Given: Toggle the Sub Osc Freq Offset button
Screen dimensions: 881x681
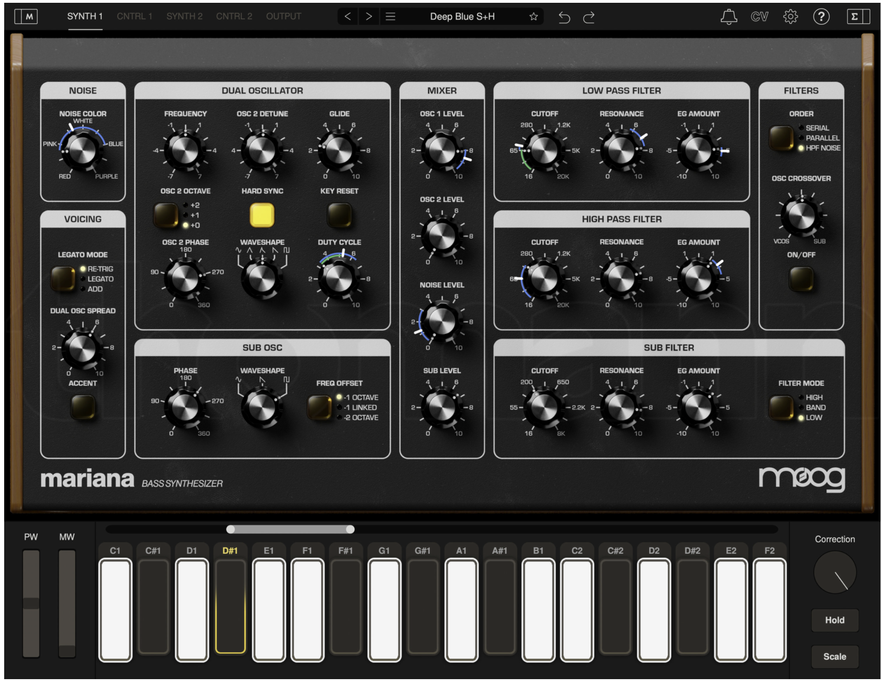Looking at the screenshot, I should pyautogui.click(x=319, y=407).
